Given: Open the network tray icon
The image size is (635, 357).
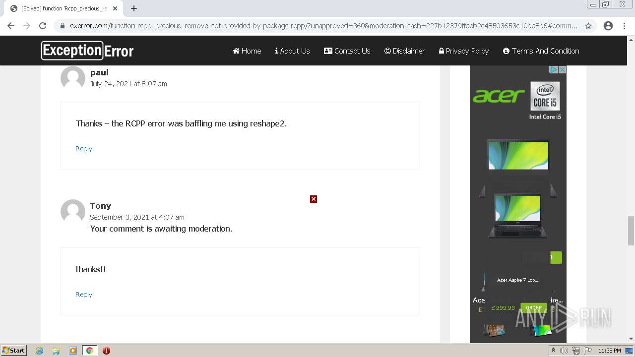Looking at the screenshot, I should 576,351.
